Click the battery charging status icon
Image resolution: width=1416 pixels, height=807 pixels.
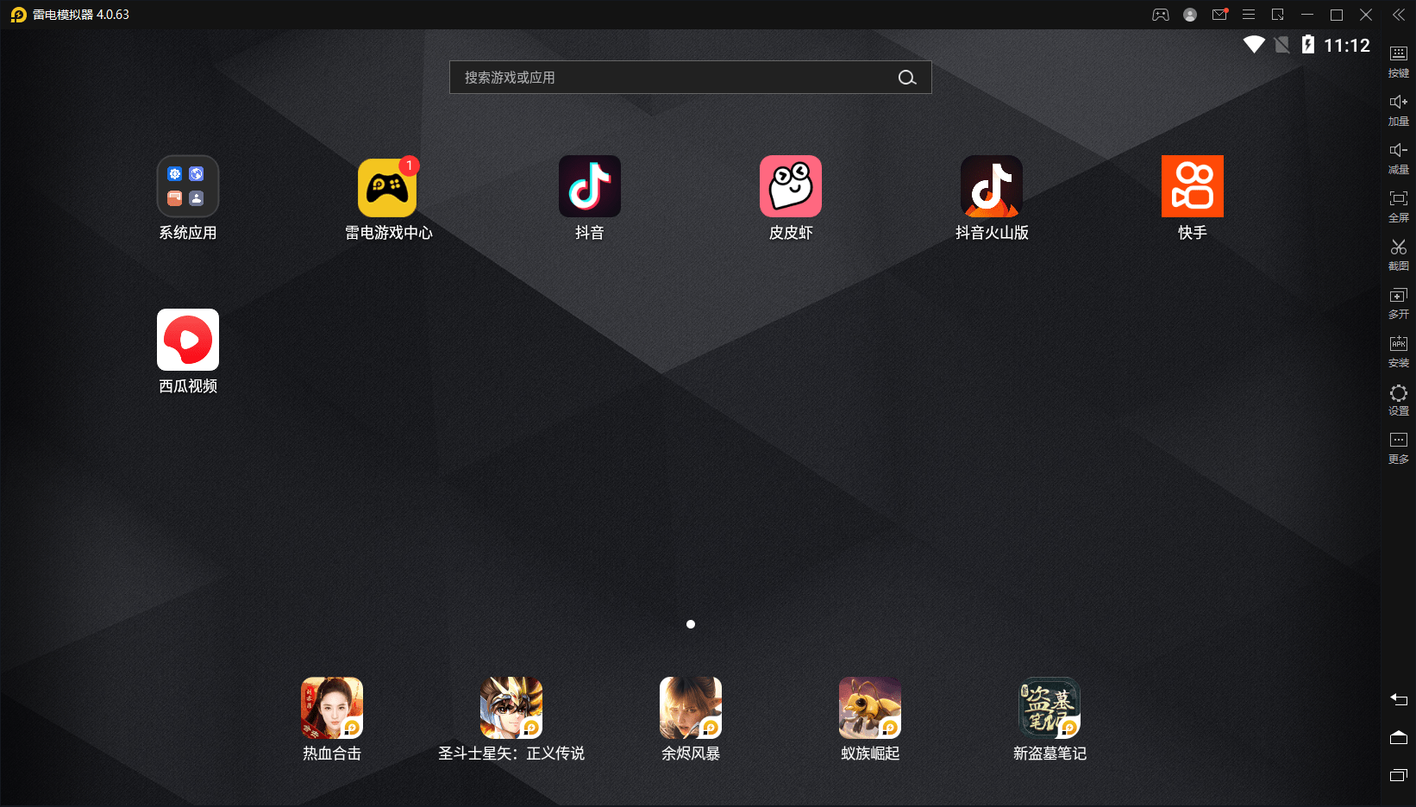coord(1308,45)
